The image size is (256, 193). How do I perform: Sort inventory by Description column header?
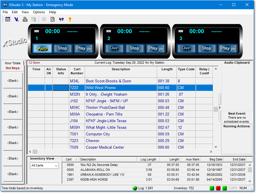108,159
